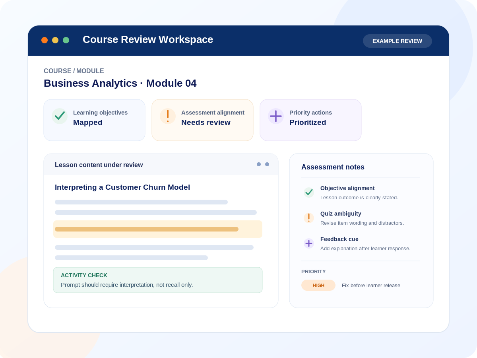The width and height of the screenshot is (477, 358).
Task: Click the exclamation icon beside Quiz ambiguity note
Action: pos(309,218)
